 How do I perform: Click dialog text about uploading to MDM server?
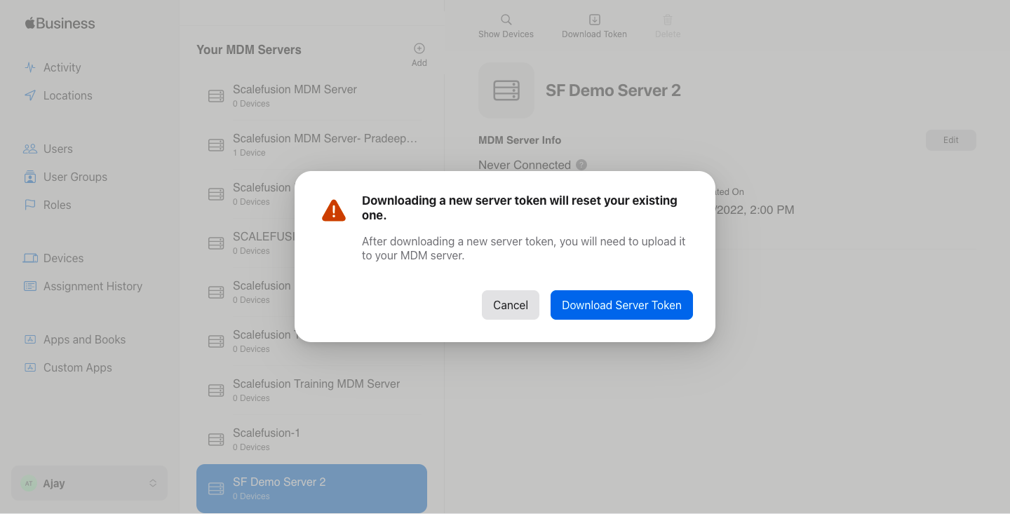click(x=524, y=248)
